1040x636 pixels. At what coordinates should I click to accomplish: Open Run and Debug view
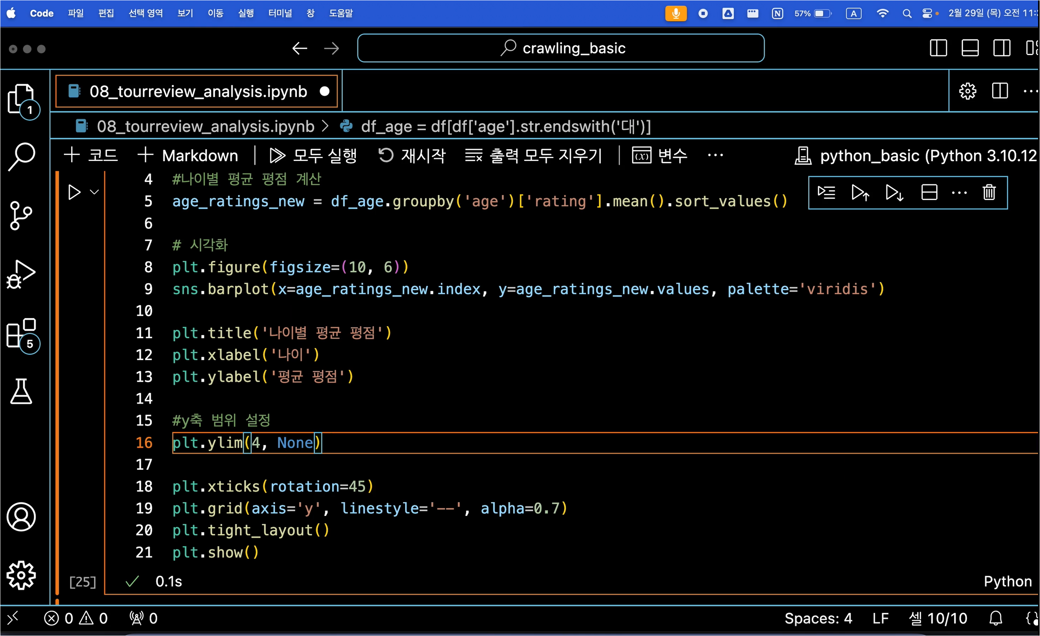[x=21, y=274]
